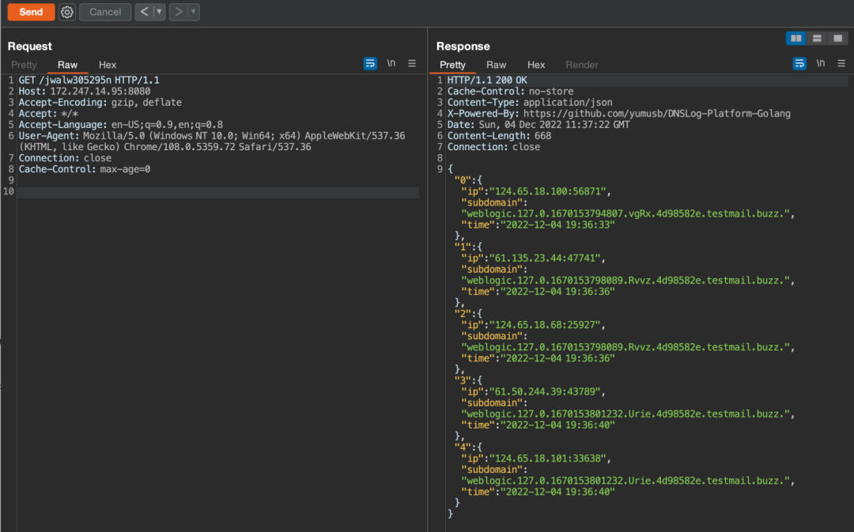
Task: Open the Request panel hamburger menu
Action: click(x=412, y=64)
